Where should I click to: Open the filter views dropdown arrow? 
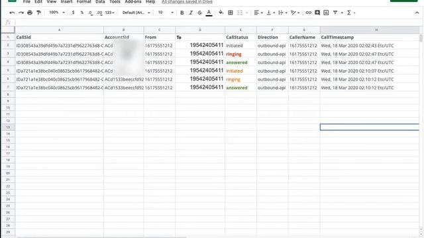pyautogui.click(x=342, y=13)
